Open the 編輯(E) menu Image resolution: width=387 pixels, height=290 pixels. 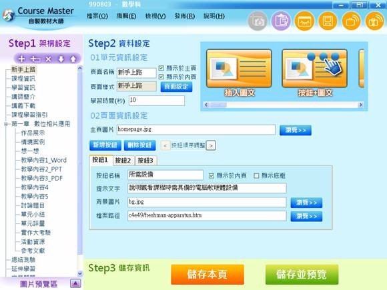126,16
